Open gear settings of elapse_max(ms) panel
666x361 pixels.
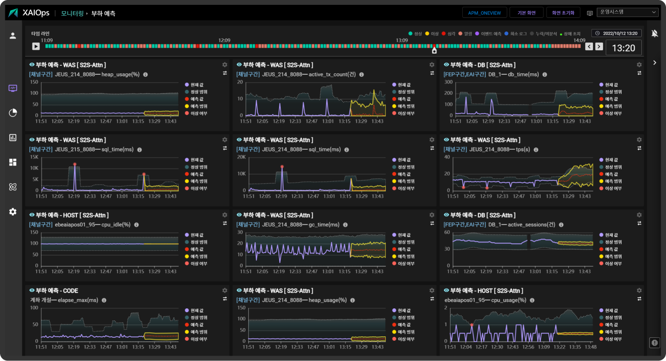click(x=225, y=290)
